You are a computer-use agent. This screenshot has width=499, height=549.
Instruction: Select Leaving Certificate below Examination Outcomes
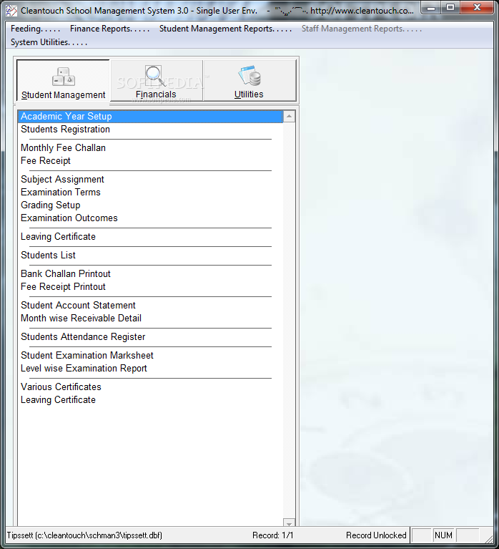click(58, 237)
